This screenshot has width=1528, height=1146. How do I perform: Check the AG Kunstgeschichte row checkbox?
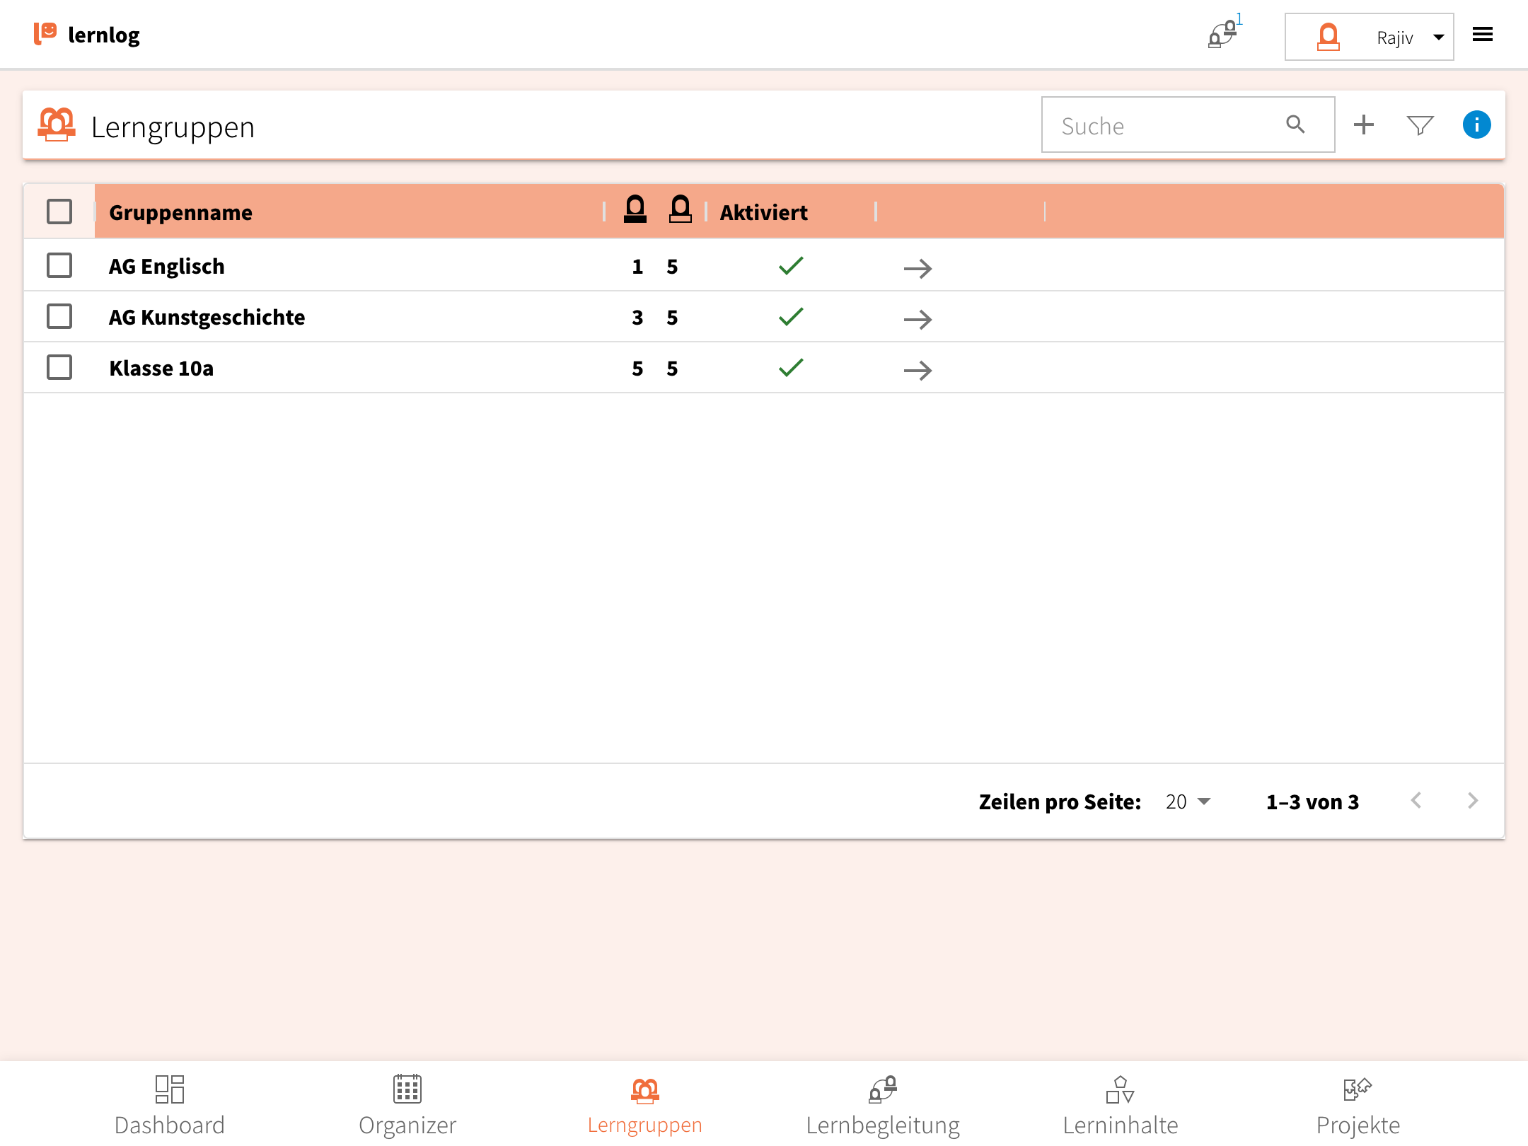[59, 317]
